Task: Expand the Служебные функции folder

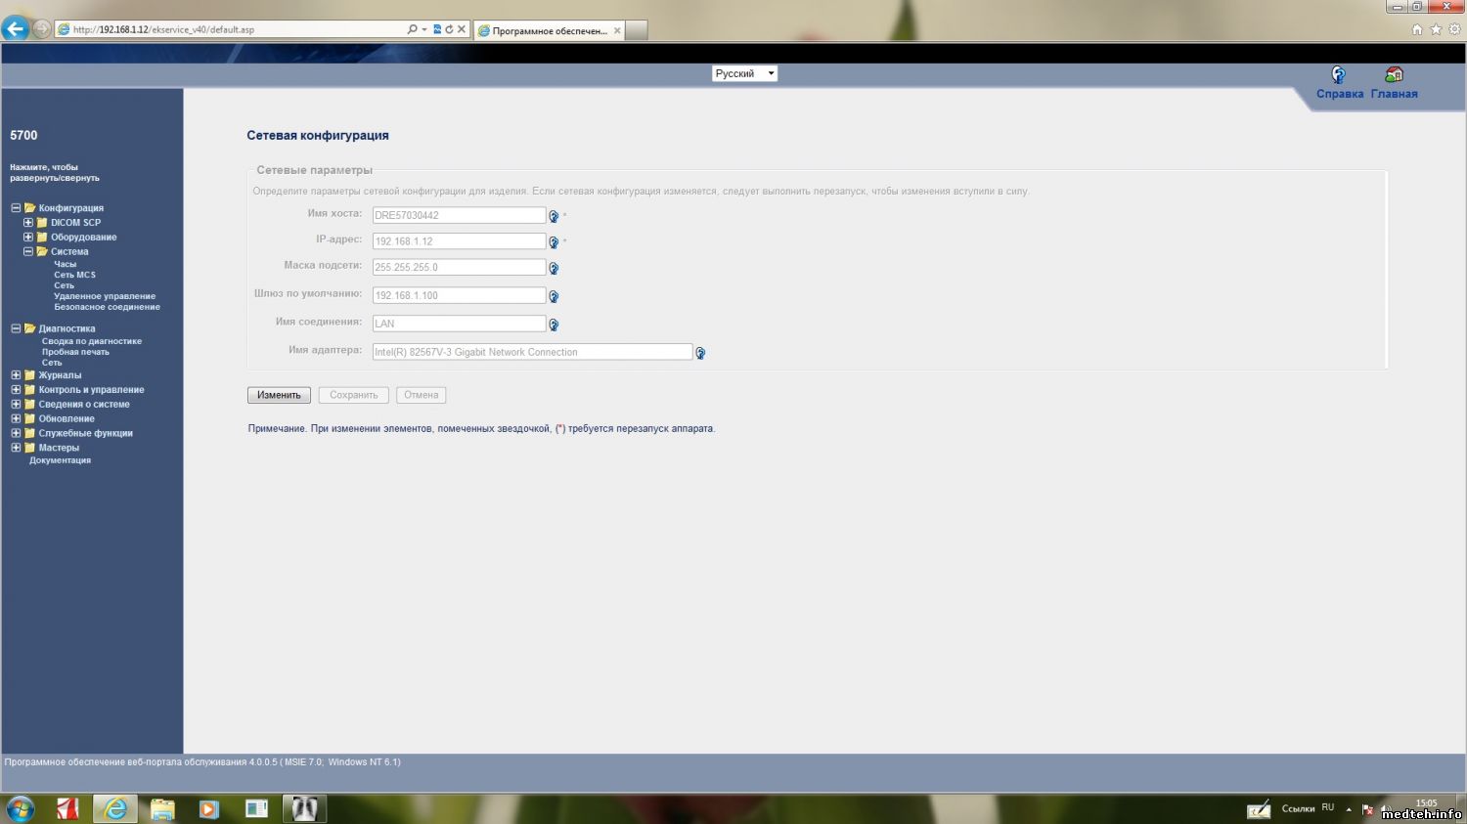Action: tap(16, 433)
